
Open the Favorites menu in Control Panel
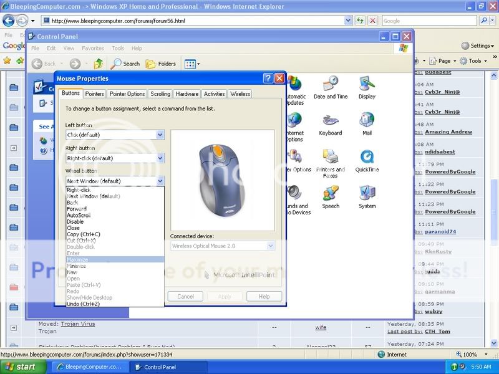pos(92,49)
